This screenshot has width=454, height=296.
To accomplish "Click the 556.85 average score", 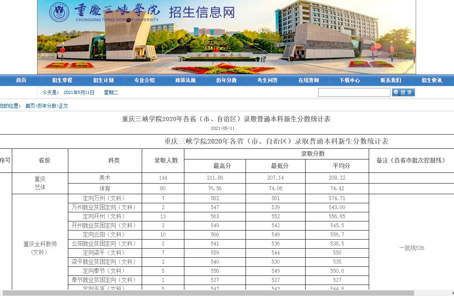I will point(337,216).
